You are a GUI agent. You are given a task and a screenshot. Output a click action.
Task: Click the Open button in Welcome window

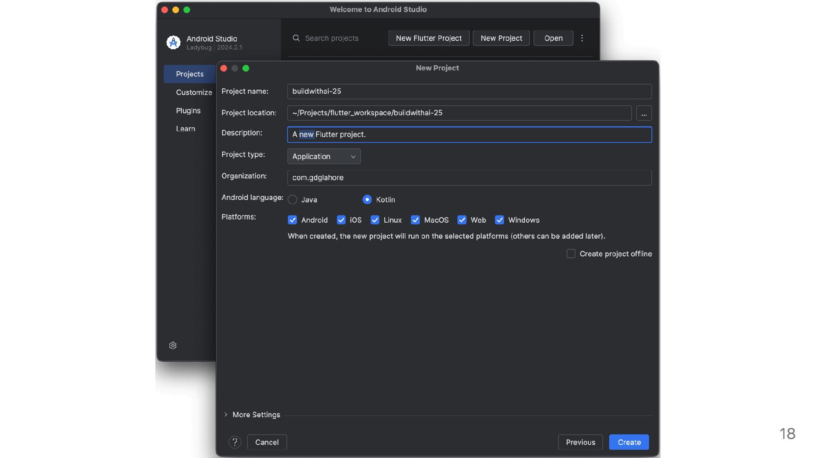(x=554, y=38)
